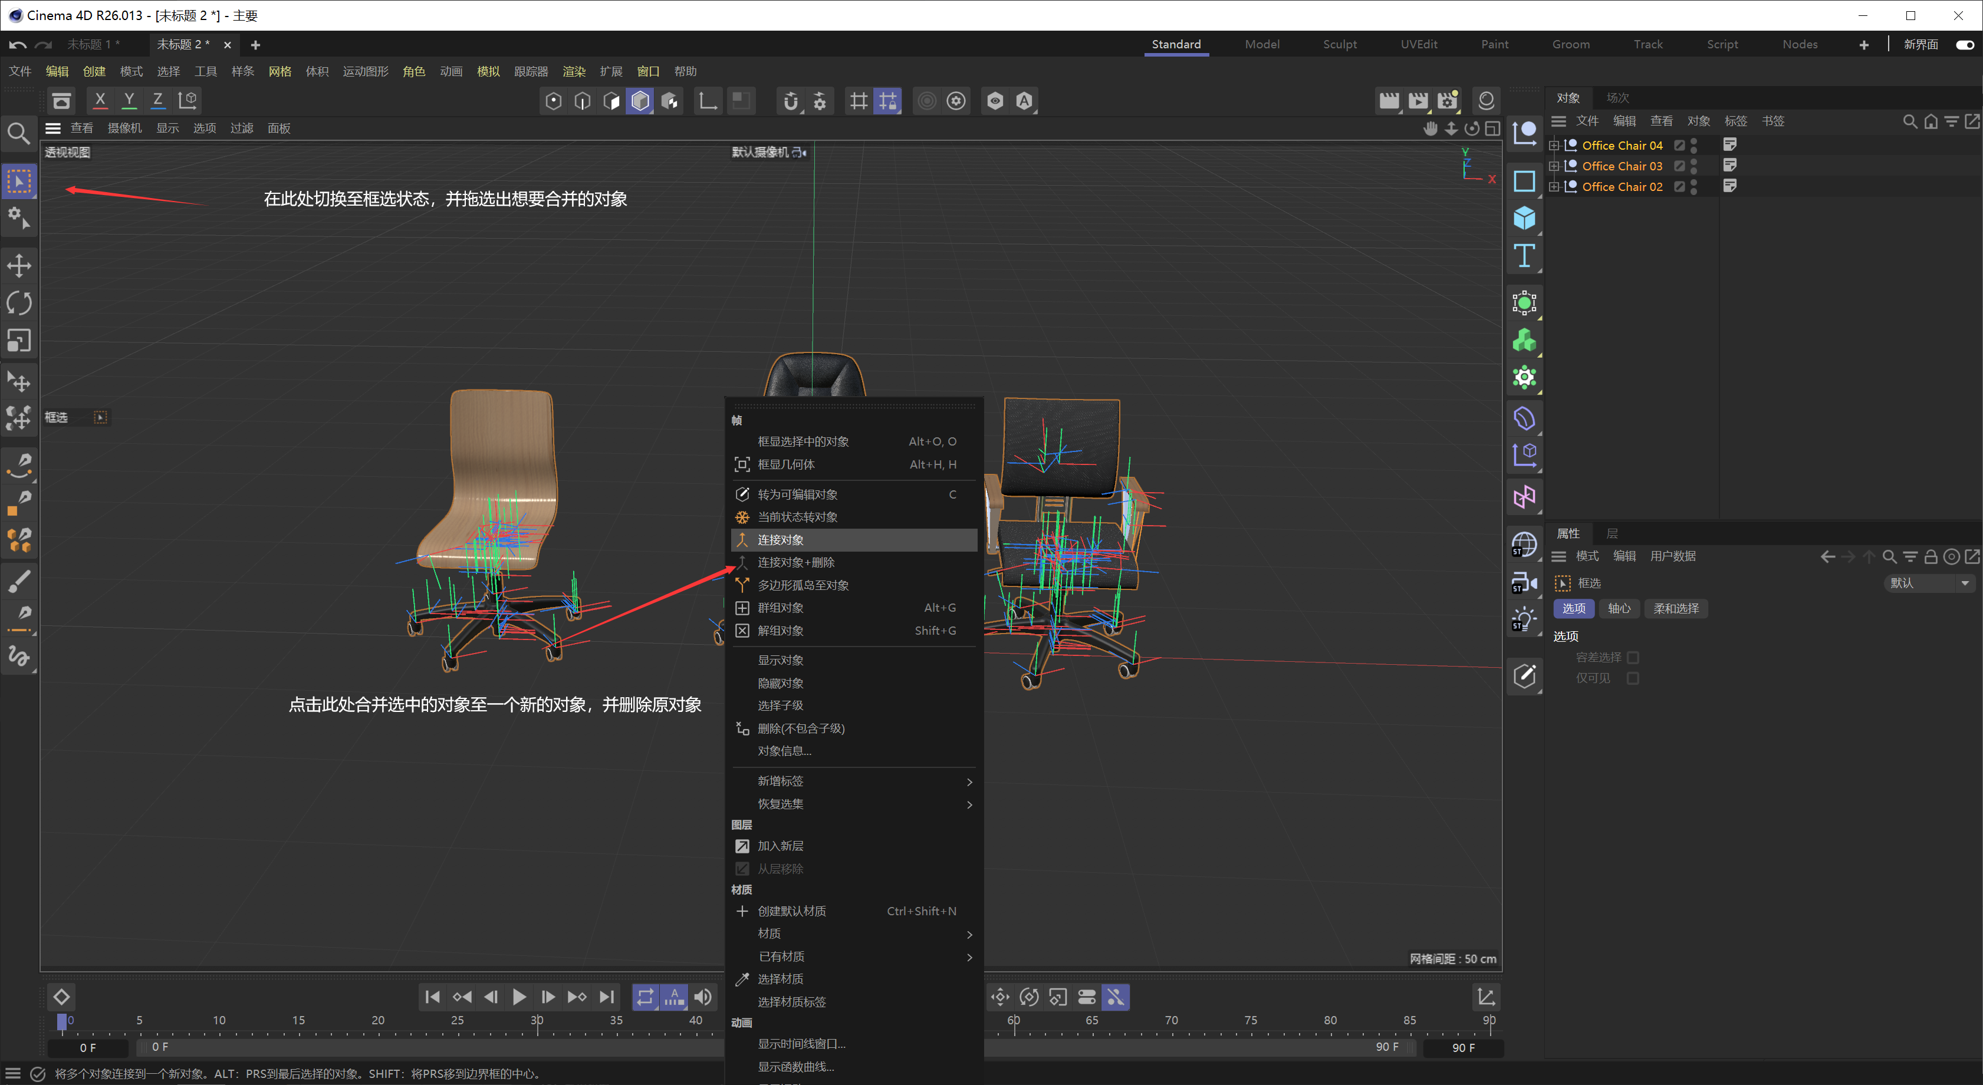Open the 场次 tab beside 对象

1617,98
